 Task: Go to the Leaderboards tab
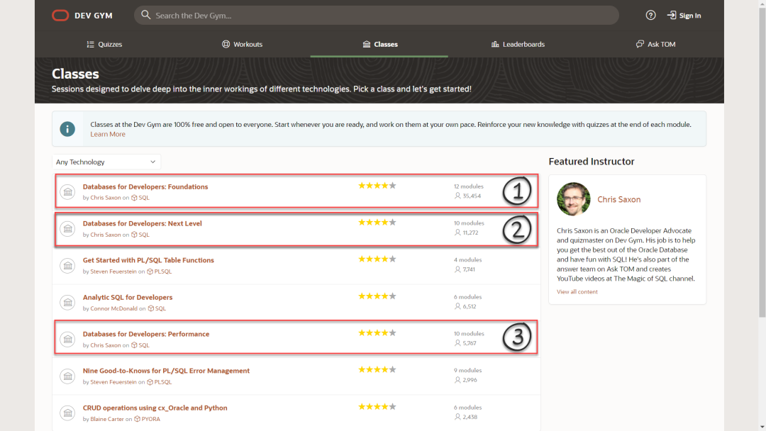(x=518, y=44)
